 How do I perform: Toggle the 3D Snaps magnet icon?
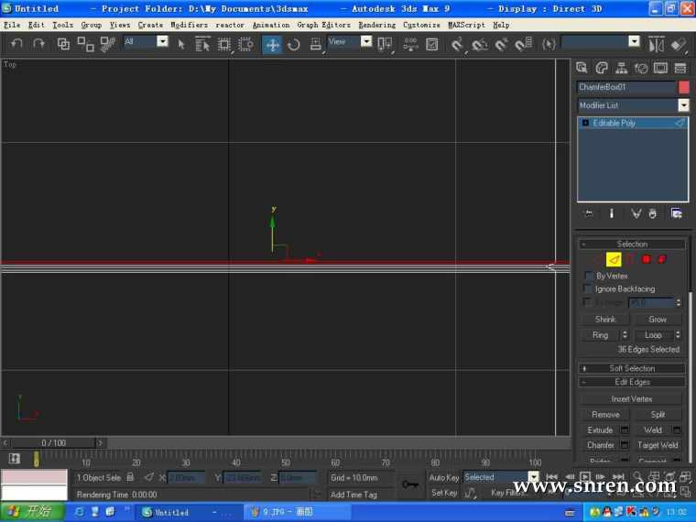click(457, 44)
